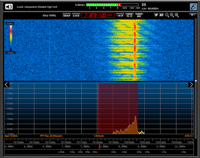Screen dimensions: 200x158
Task: Select the 20m band marker
Action: pyautogui.click(x=139, y=152)
